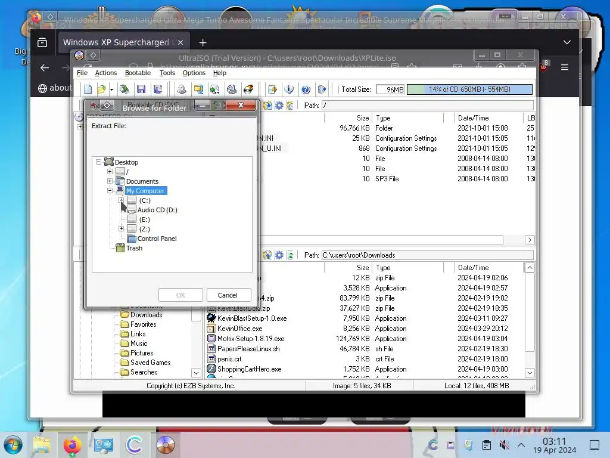Click the muted volume icon in system tray
This screenshot has height=458, width=610.
click(504, 445)
